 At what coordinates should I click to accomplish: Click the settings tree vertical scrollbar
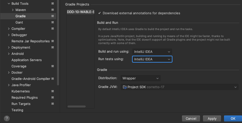58,43
